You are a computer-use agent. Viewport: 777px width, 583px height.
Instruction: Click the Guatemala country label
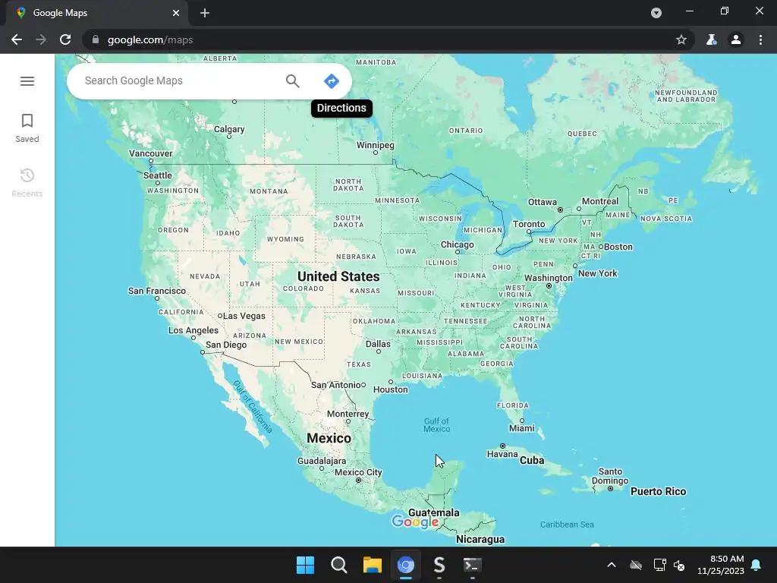pos(433,512)
